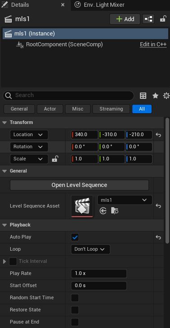170x328 pixels.
Task: Open the Rotation type dropdown
Action: (29, 147)
